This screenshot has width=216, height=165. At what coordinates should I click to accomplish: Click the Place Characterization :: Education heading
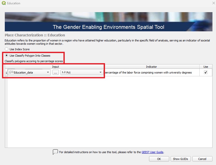click(x=35, y=35)
